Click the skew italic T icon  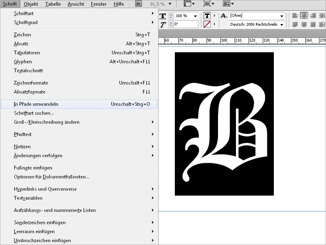click(163, 24)
